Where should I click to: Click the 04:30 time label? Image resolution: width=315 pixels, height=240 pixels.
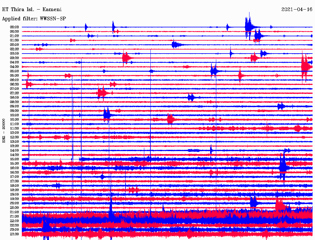(14, 67)
